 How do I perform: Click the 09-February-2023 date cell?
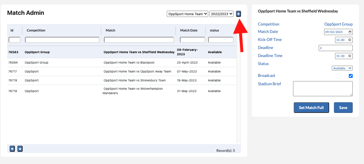187,52
